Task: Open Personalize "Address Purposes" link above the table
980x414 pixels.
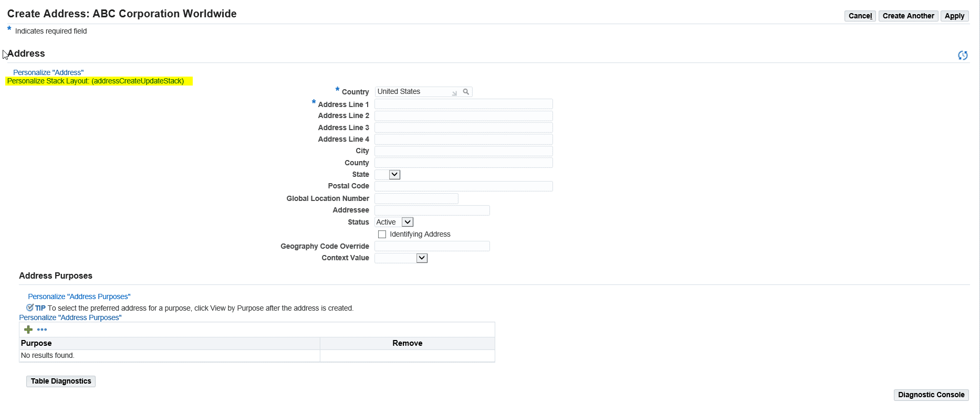Action: (70, 317)
